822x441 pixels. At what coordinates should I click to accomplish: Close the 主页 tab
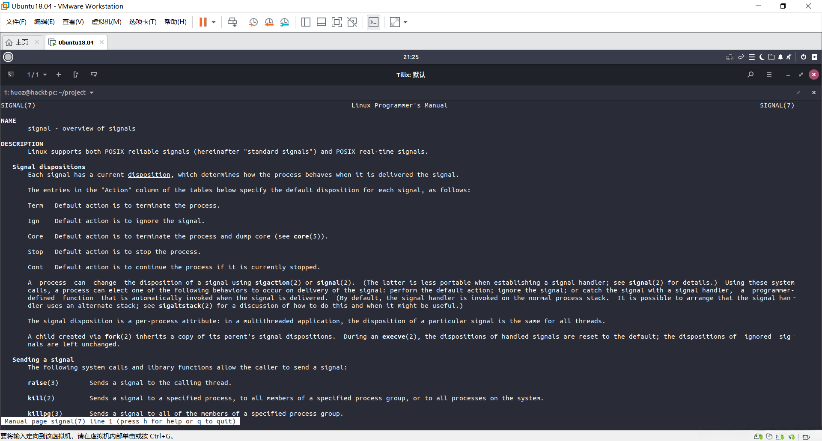(37, 42)
